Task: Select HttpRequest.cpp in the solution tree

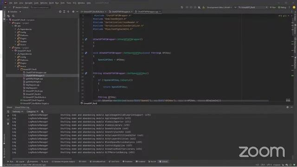Action: tap(32, 85)
